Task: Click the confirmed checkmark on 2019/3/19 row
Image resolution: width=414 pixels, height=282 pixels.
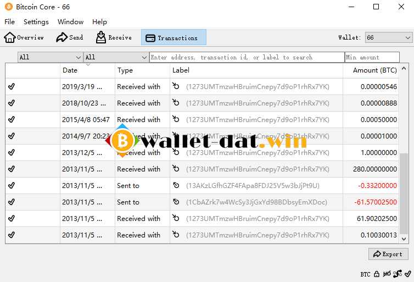Action: (x=12, y=86)
